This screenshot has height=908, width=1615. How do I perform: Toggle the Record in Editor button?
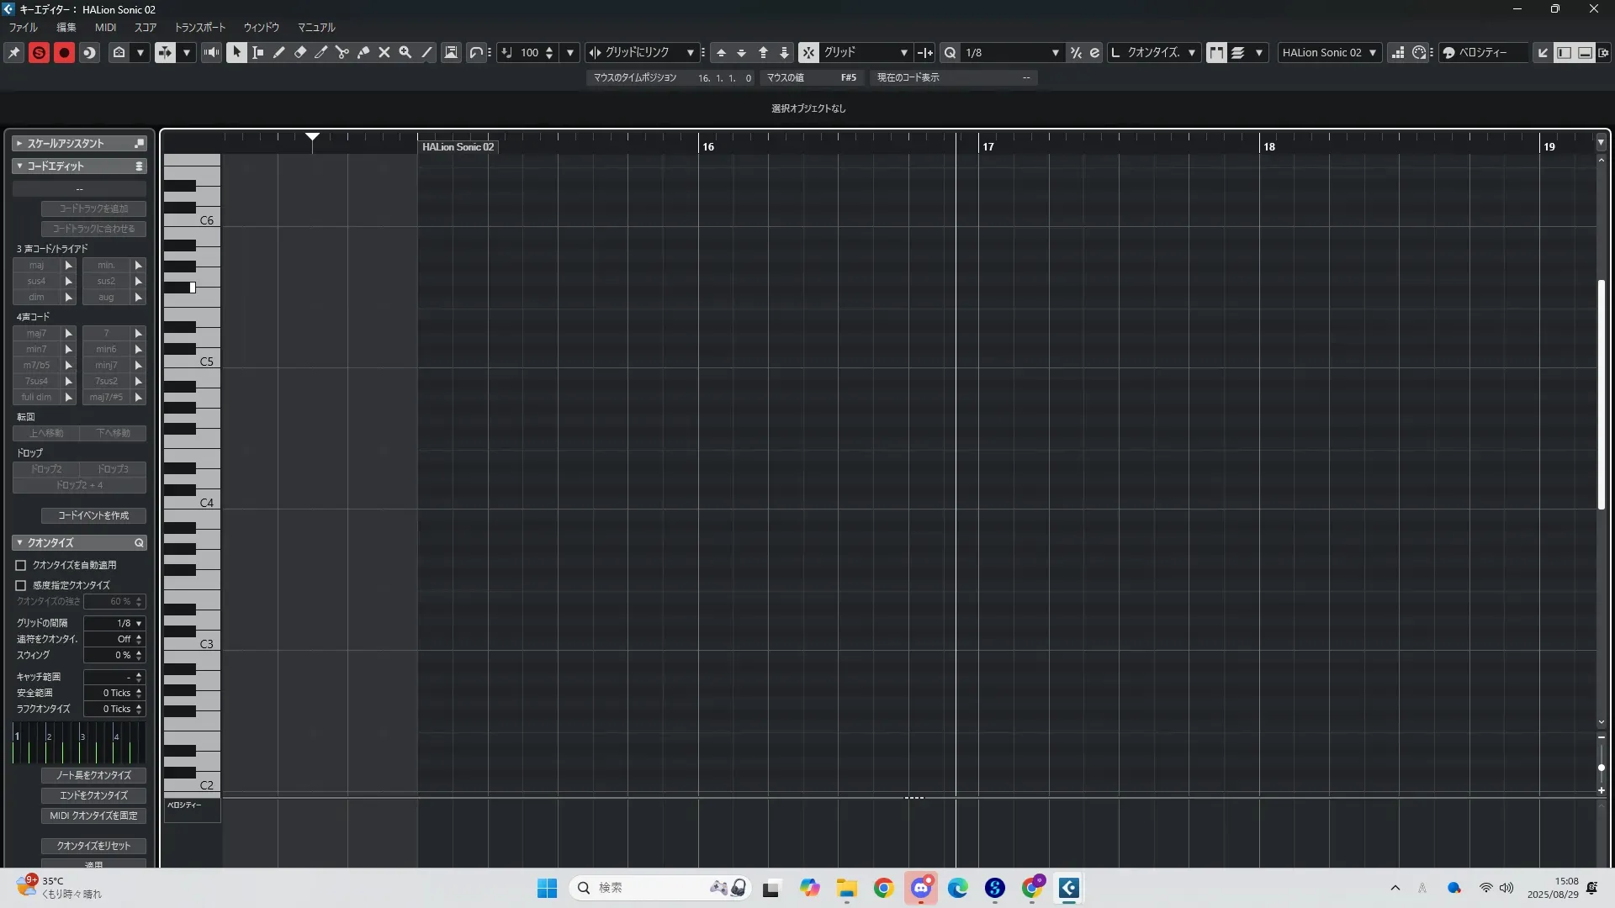pos(64,52)
